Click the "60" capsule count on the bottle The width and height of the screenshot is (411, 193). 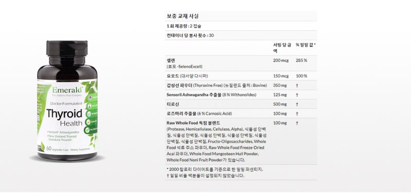point(48,148)
